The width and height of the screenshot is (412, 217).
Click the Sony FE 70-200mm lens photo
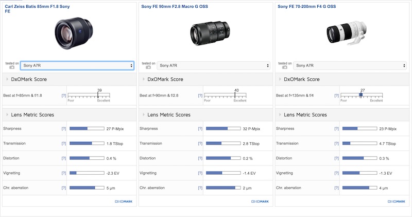[x=347, y=34]
